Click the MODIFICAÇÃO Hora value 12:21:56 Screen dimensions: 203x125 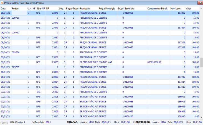[197, 122]
